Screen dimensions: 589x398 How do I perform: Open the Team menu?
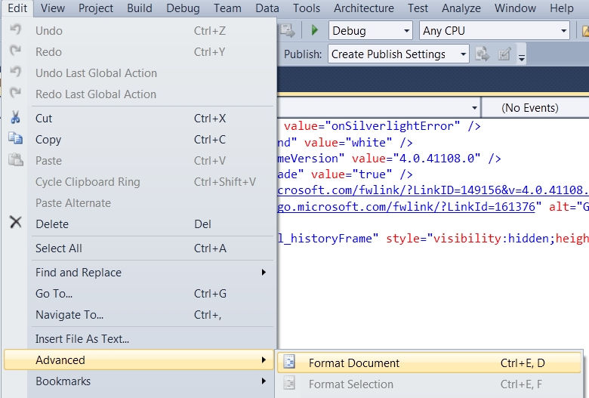point(227,8)
